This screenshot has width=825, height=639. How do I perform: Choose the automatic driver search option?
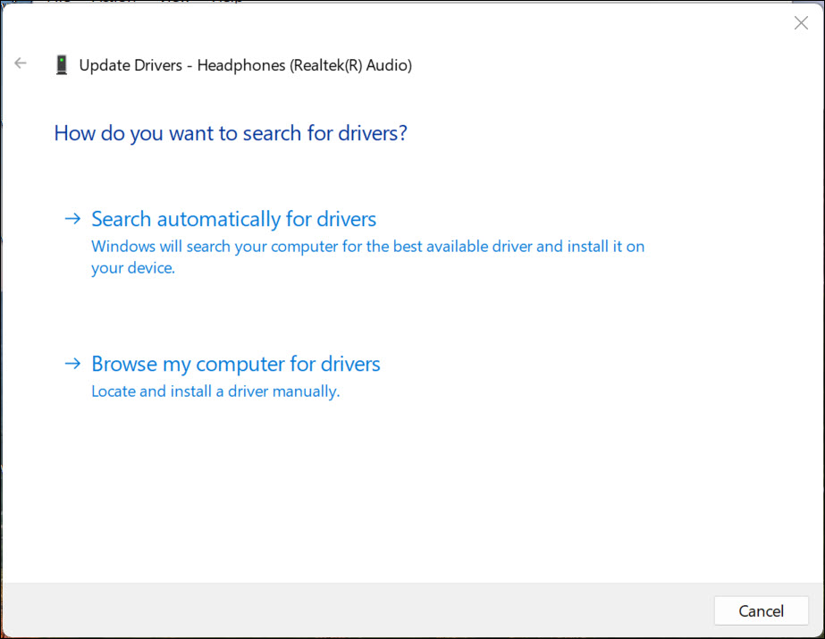(x=232, y=218)
